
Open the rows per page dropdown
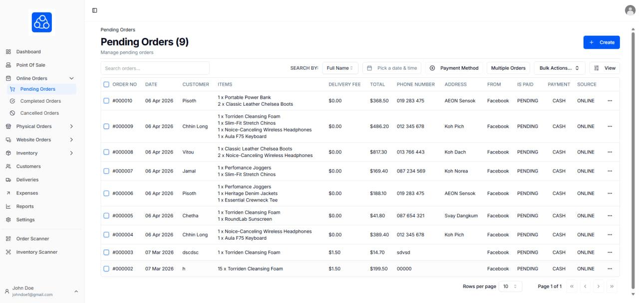coord(511,287)
